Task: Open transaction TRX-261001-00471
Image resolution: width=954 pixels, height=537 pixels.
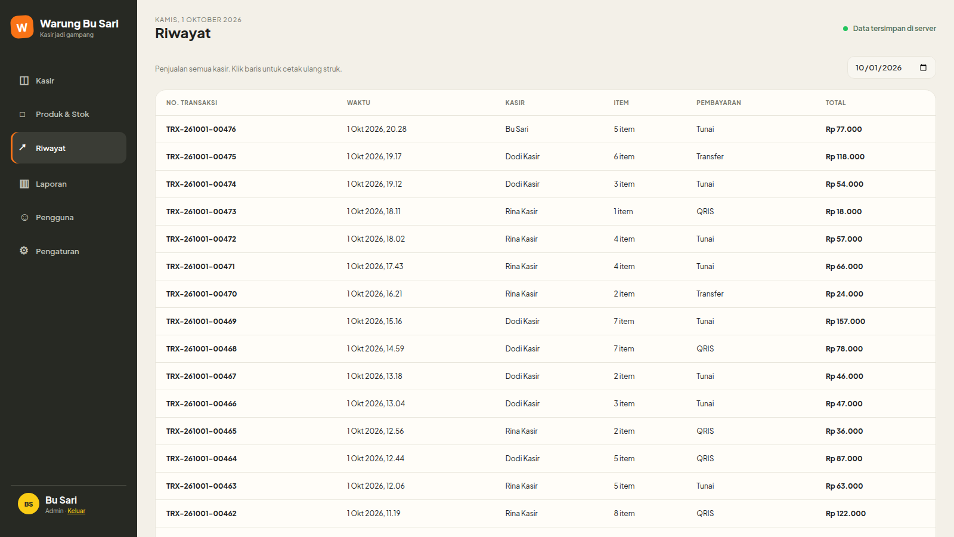Action: (x=546, y=266)
